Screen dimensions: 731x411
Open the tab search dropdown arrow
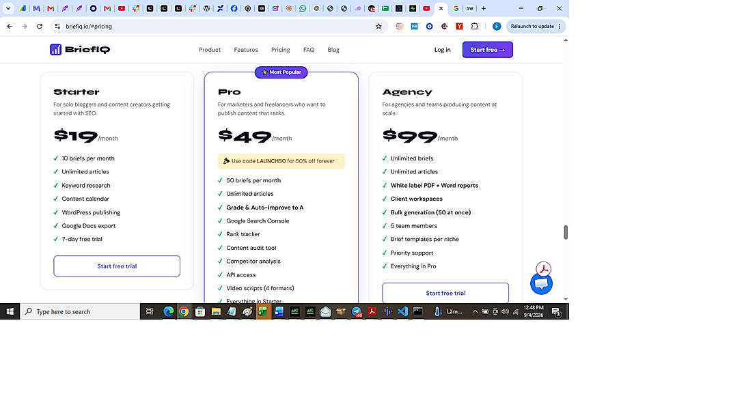point(8,8)
